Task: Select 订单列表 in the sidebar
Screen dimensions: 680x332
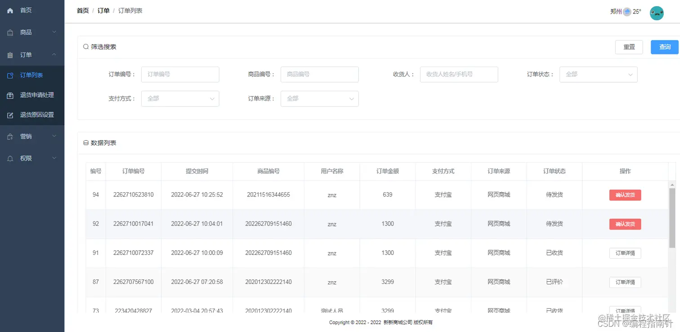Action: [x=32, y=75]
